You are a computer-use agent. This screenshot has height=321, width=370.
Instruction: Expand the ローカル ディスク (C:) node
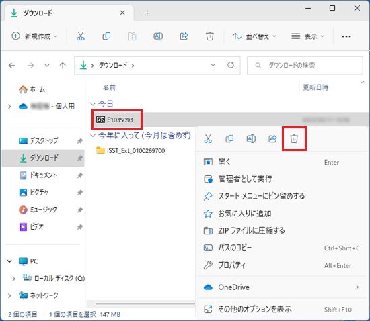tap(13, 279)
